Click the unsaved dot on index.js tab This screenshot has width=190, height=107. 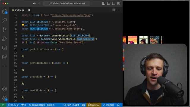pyautogui.click(x=29, y=10)
